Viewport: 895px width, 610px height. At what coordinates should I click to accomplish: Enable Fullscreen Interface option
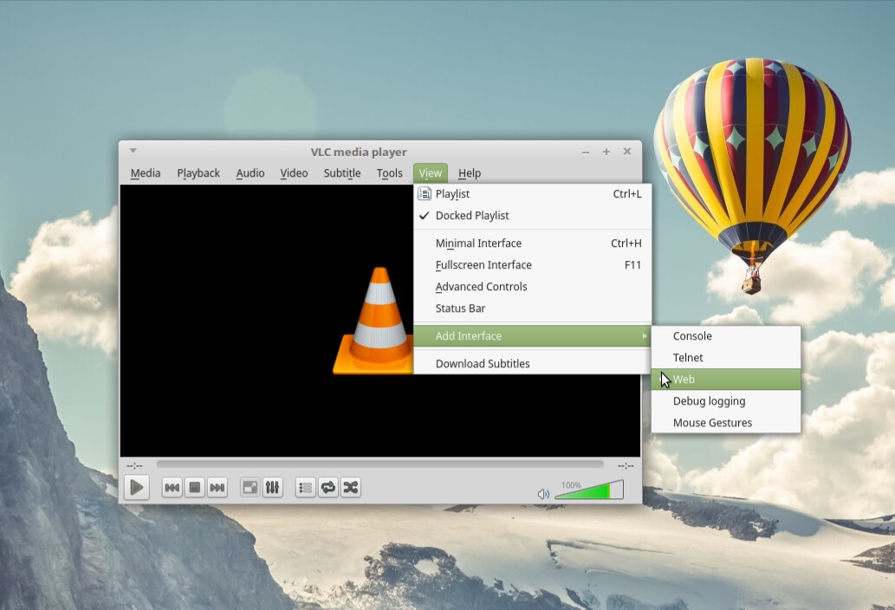533,265
